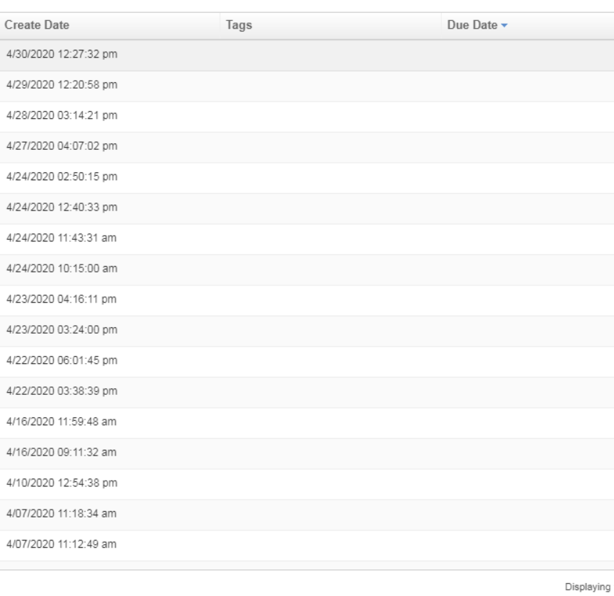The width and height of the screenshot is (614, 596).
Task: Click the Due Date sort arrow
Action: (505, 26)
